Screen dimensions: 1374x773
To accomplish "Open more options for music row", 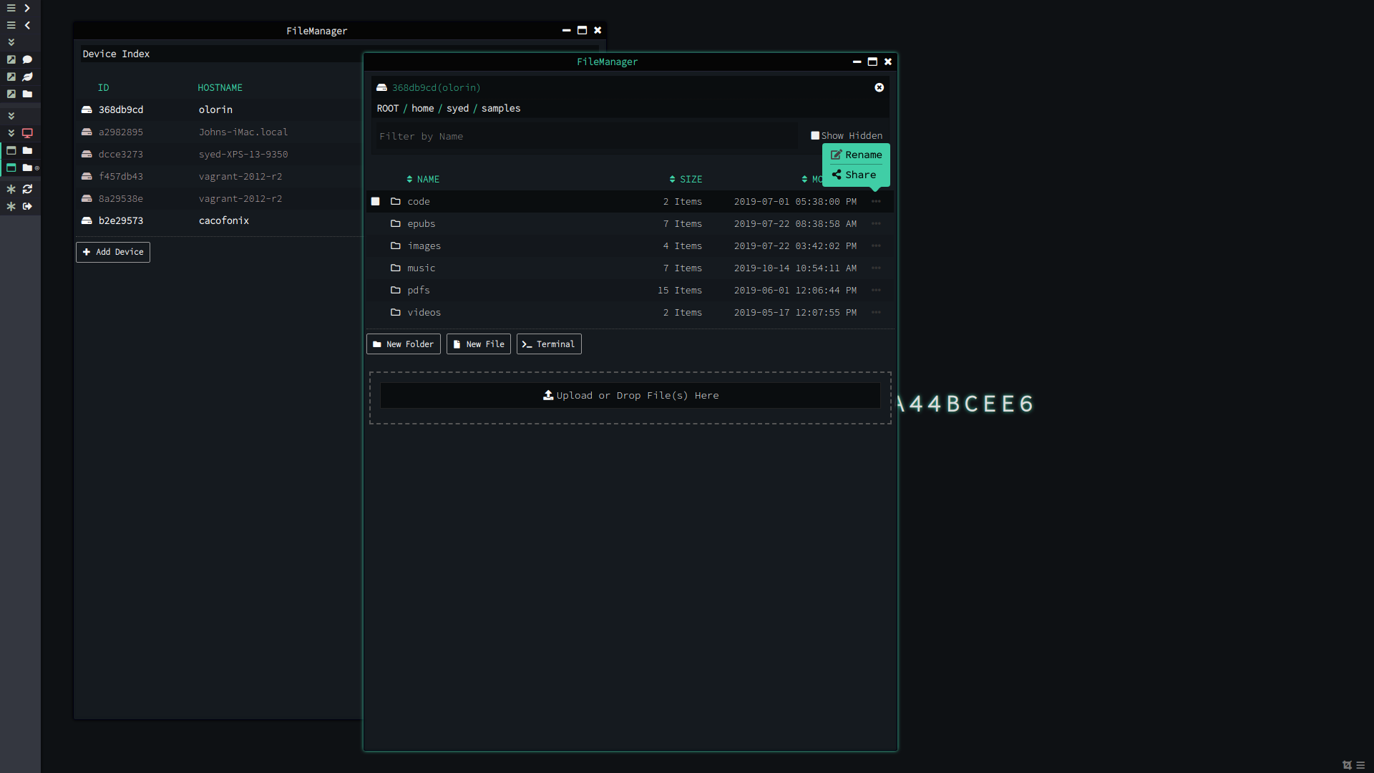I will tap(876, 268).
